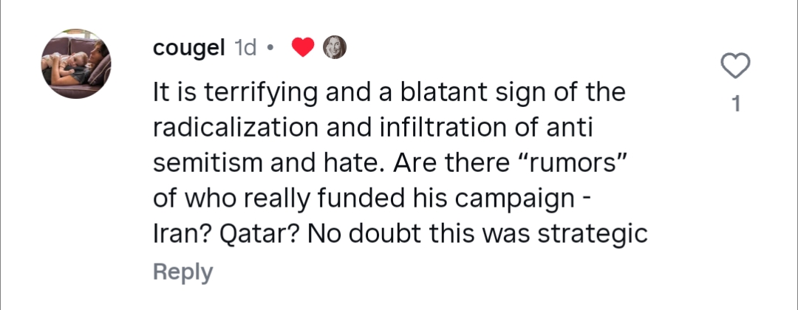Like the comment with the heart outline
Image resolution: width=798 pixels, height=310 pixels.
(x=734, y=67)
